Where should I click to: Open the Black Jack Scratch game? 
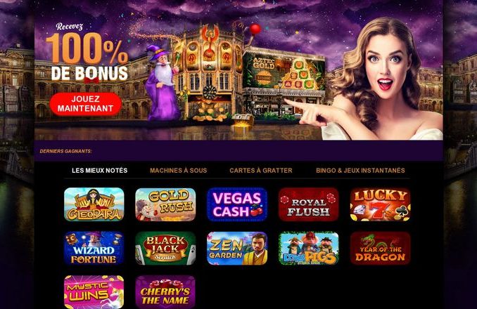[x=165, y=249]
